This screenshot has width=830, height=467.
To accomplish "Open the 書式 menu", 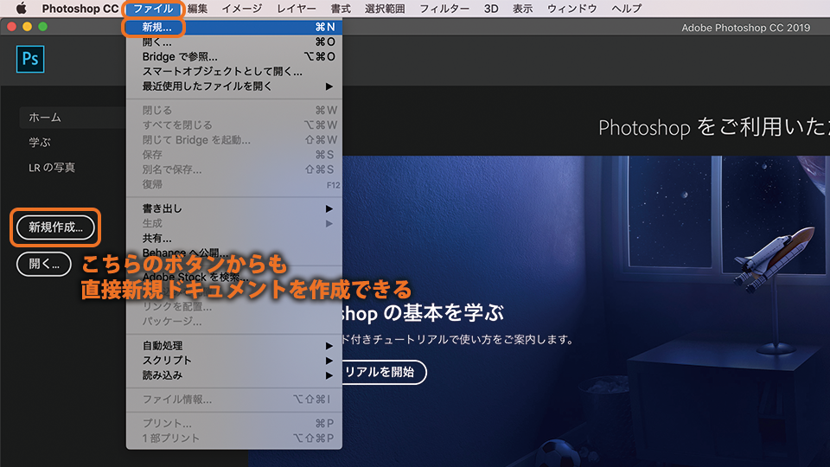I will click(341, 9).
